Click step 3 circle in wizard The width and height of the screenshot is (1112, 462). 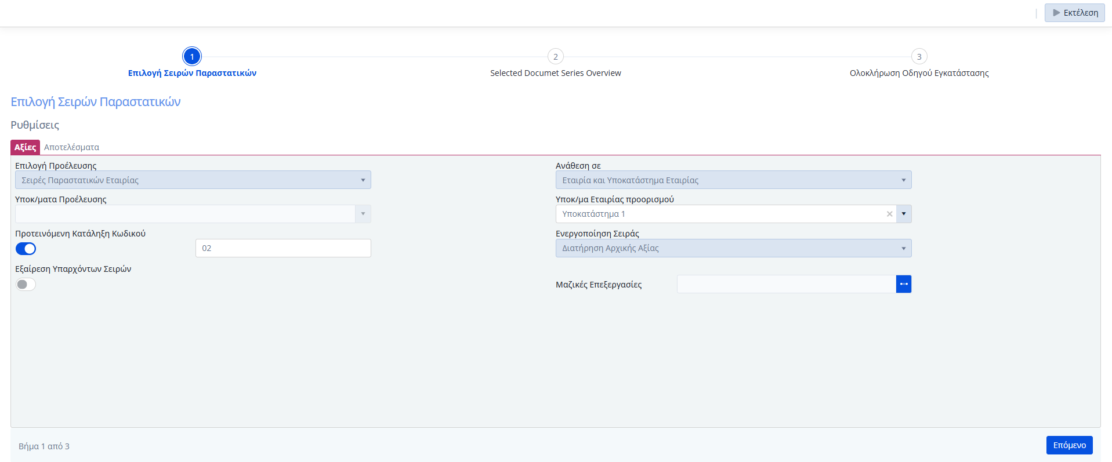tap(919, 57)
